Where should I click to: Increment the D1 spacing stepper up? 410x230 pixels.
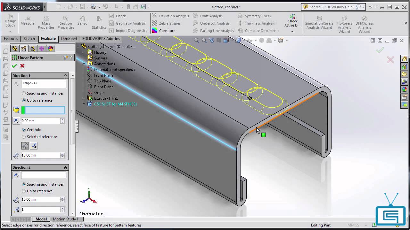pos(62,154)
